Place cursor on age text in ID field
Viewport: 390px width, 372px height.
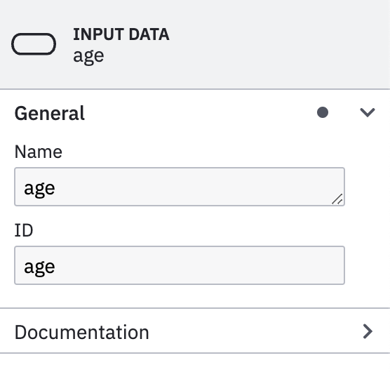[x=39, y=267]
